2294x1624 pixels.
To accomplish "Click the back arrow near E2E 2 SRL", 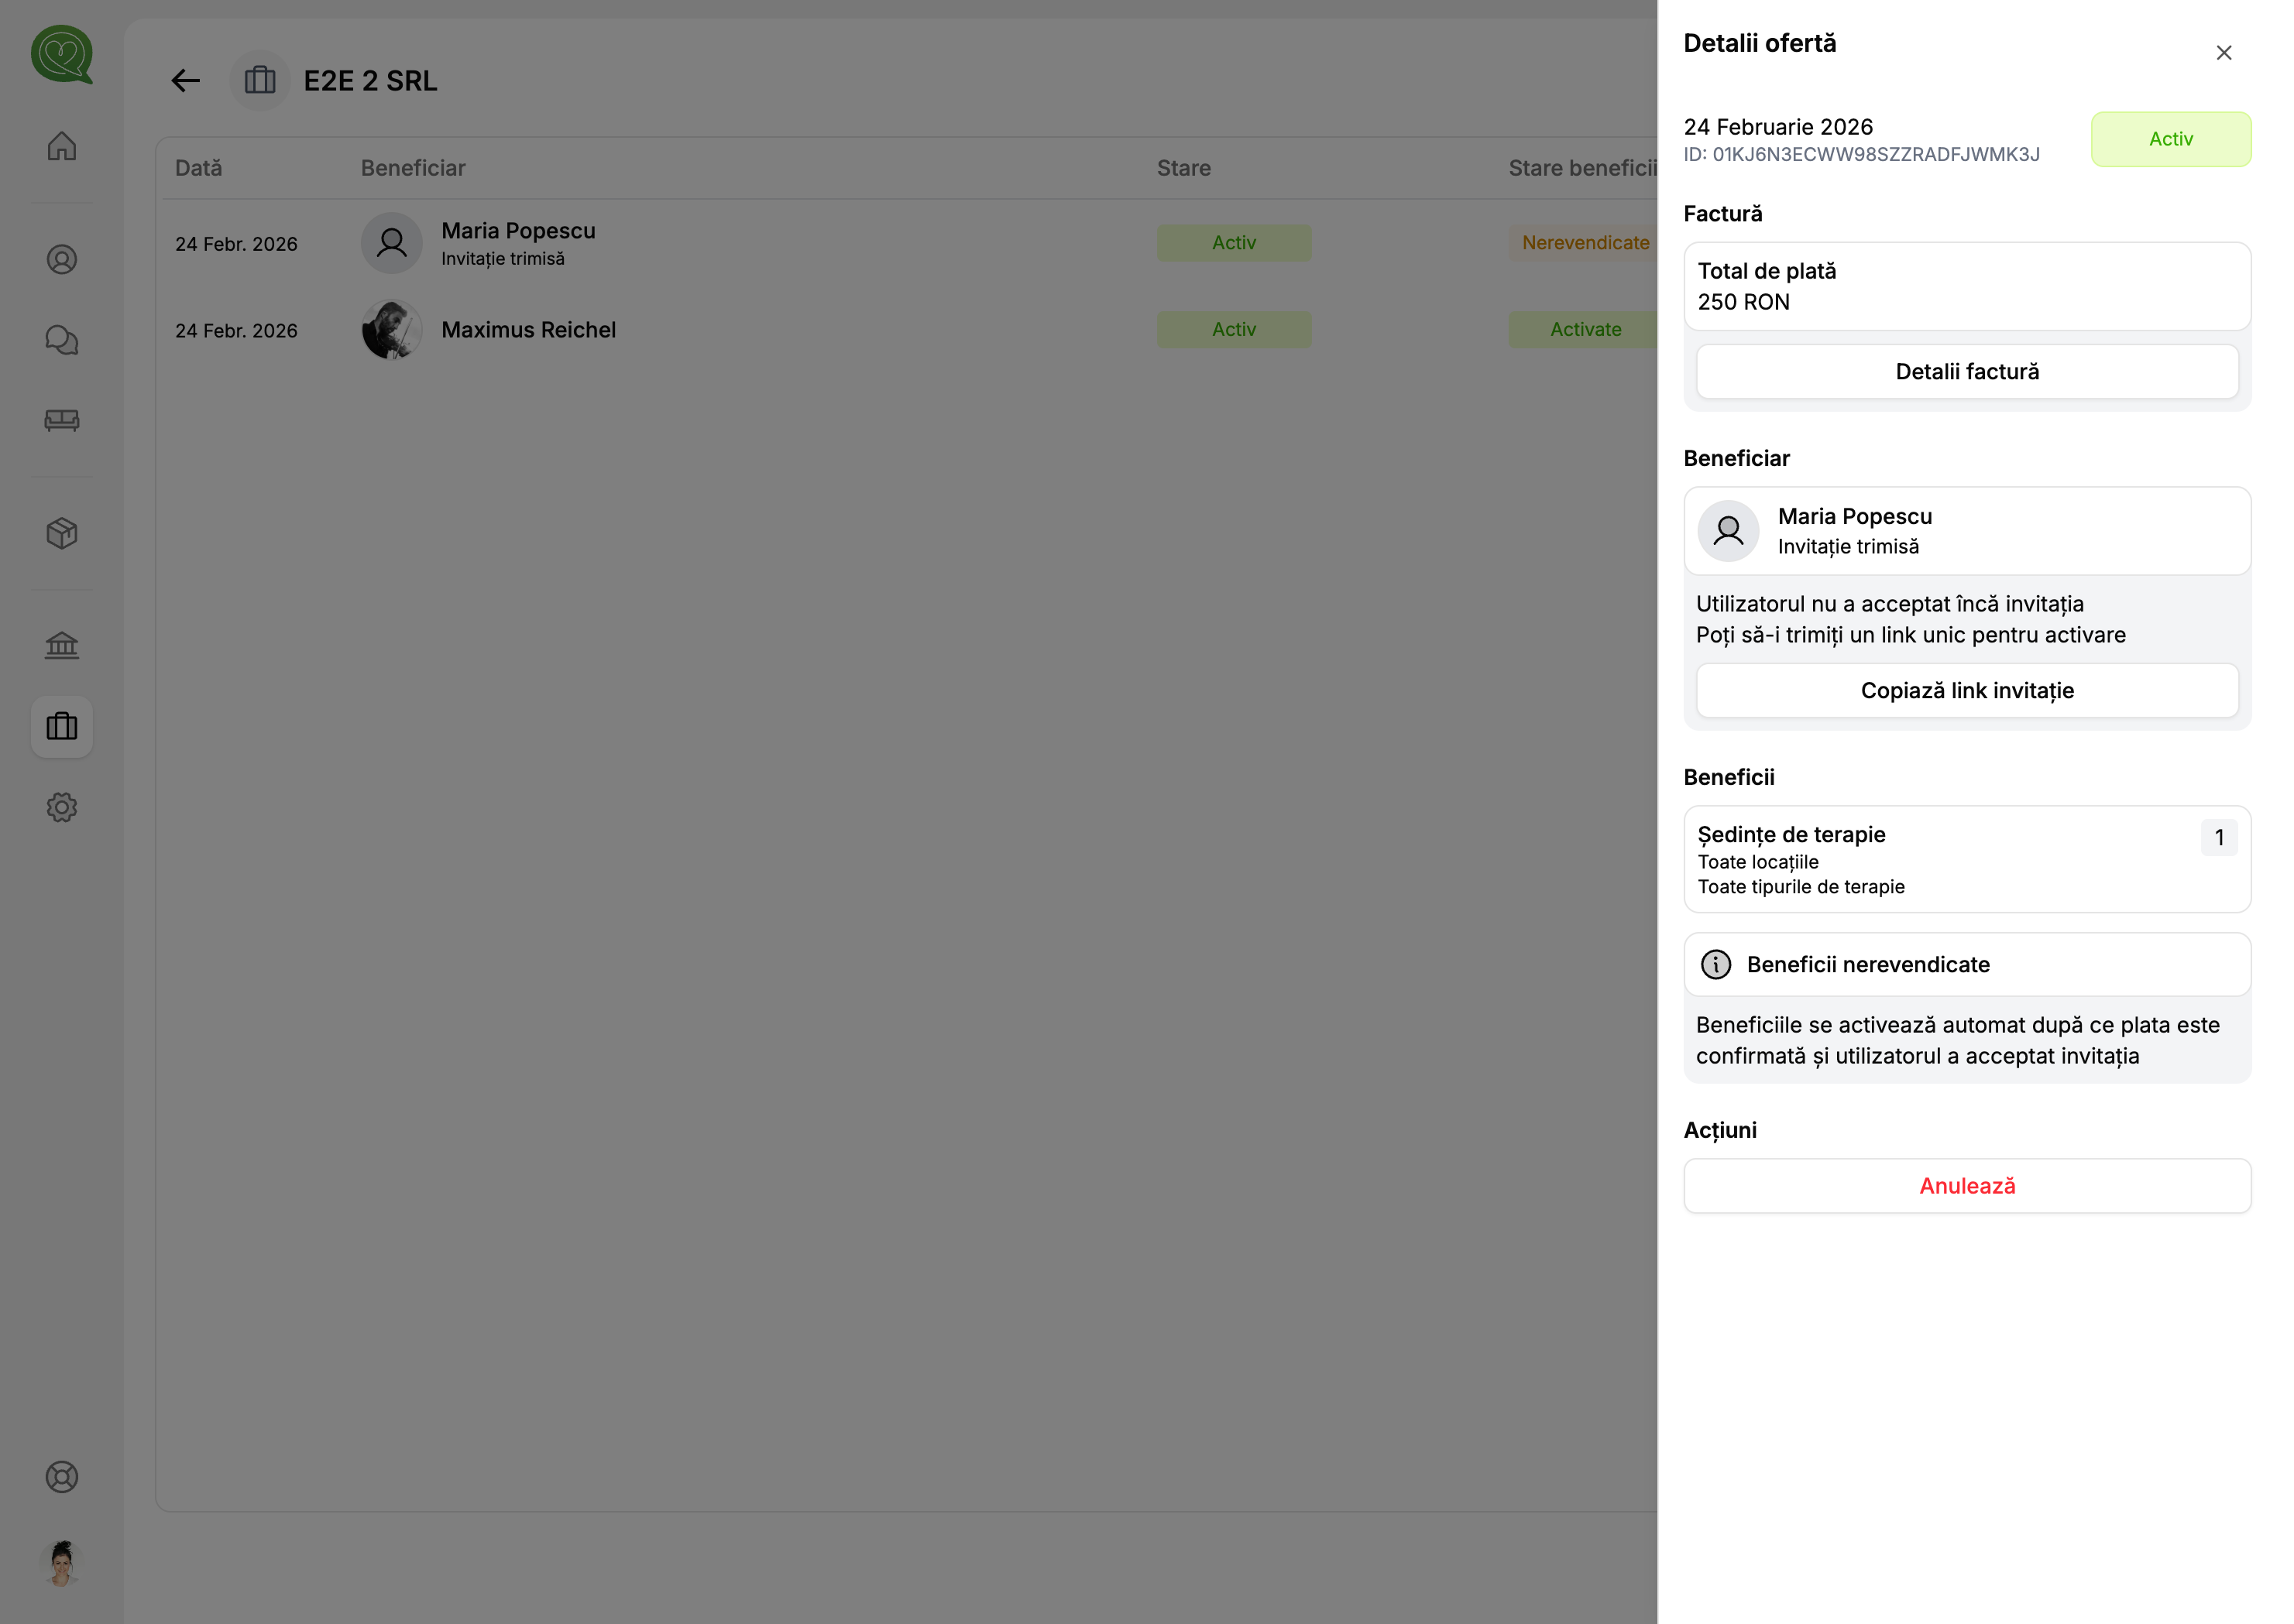I will pyautogui.click(x=186, y=81).
